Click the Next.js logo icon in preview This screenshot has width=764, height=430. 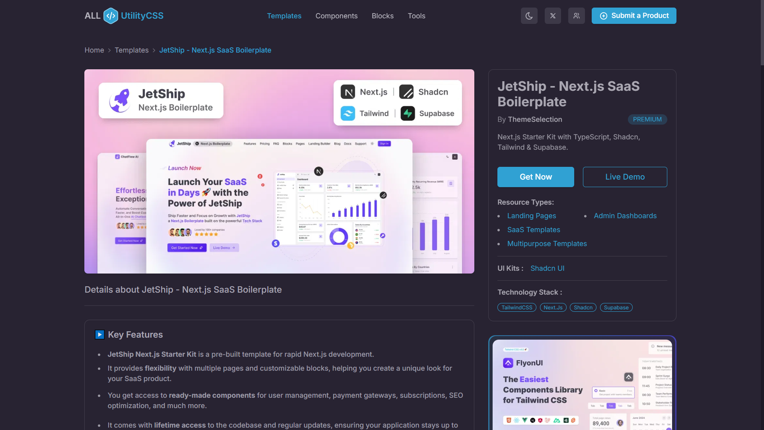pyautogui.click(x=348, y=92)
